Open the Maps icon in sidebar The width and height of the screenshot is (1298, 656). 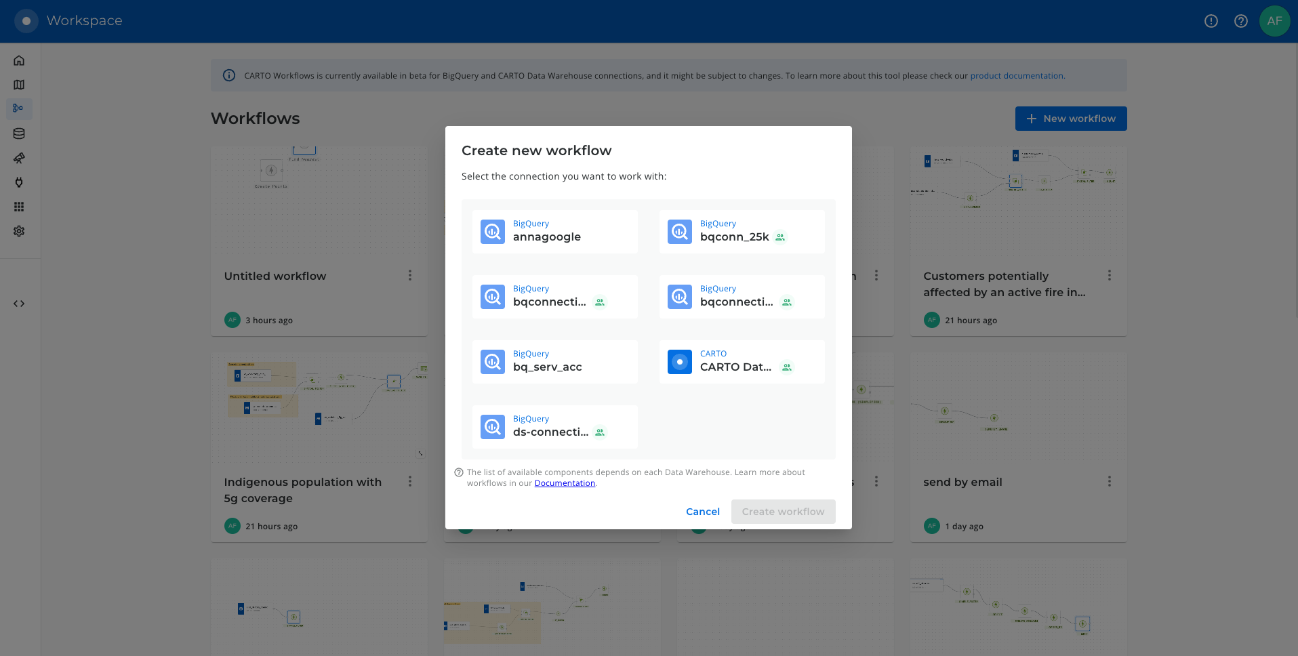point(19,85)
